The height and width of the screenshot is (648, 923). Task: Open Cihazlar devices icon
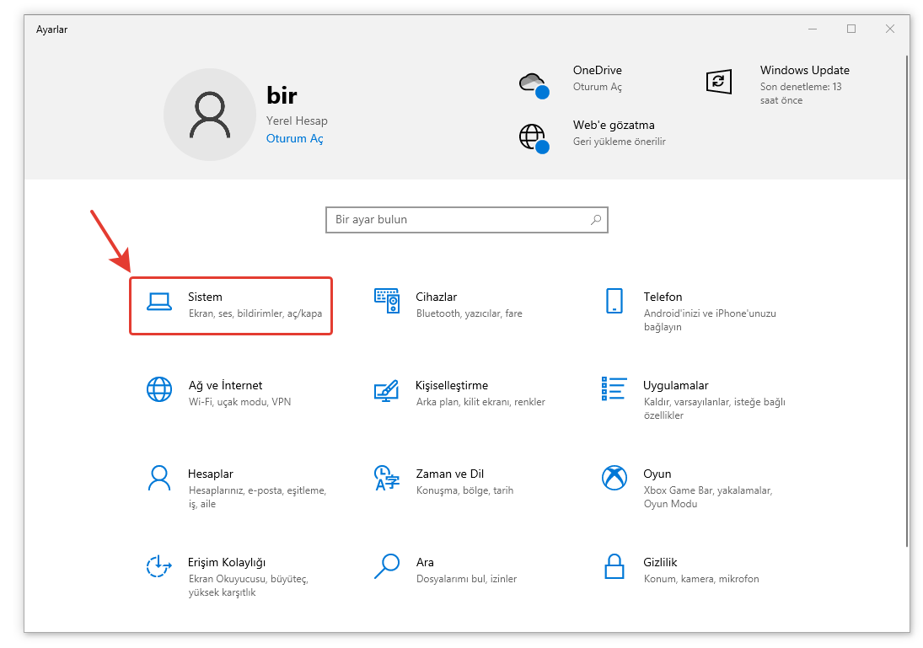(386, 301)
